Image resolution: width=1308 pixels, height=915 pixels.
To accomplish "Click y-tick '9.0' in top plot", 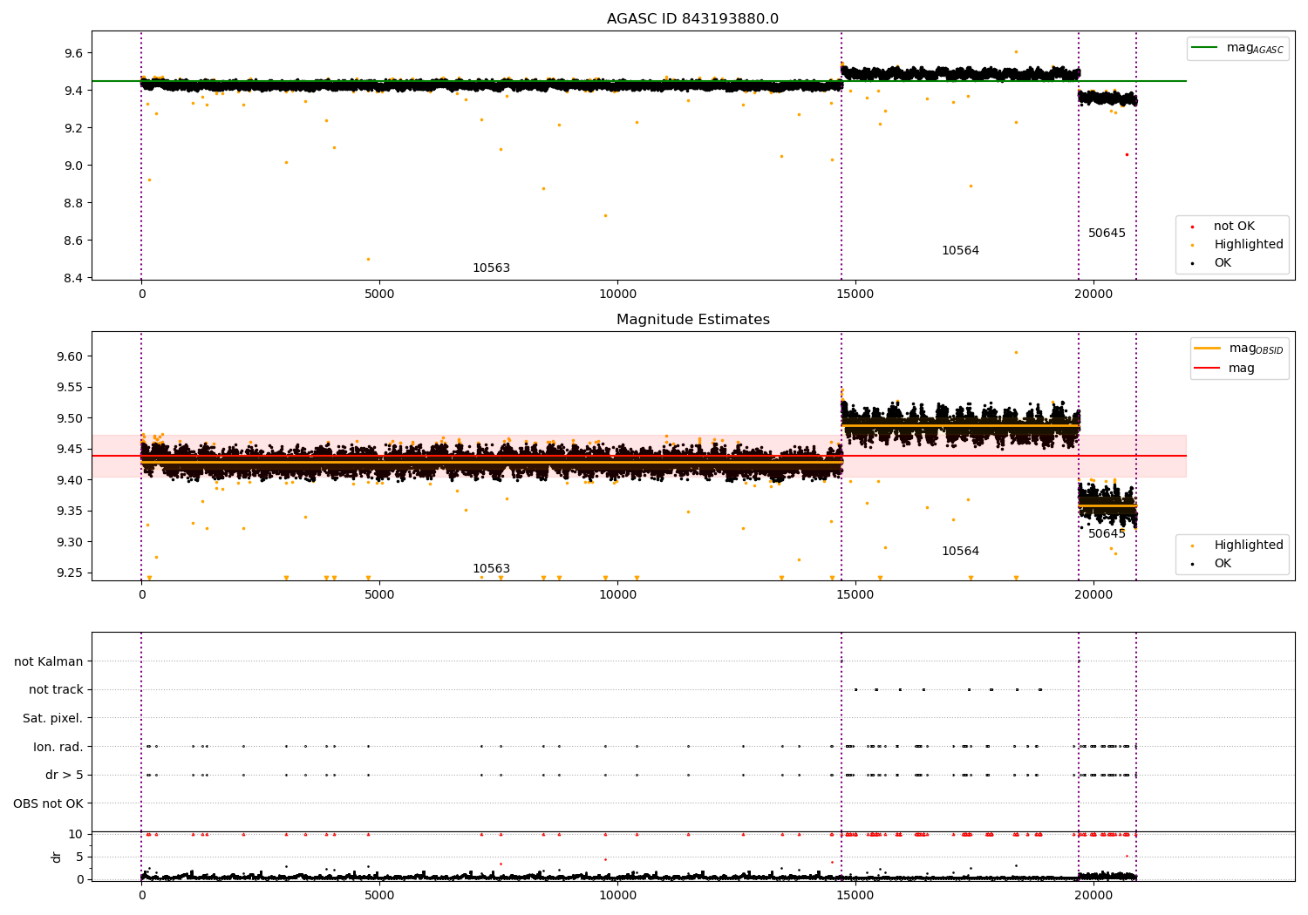I will pyautogui.click(x=73, y=166).
